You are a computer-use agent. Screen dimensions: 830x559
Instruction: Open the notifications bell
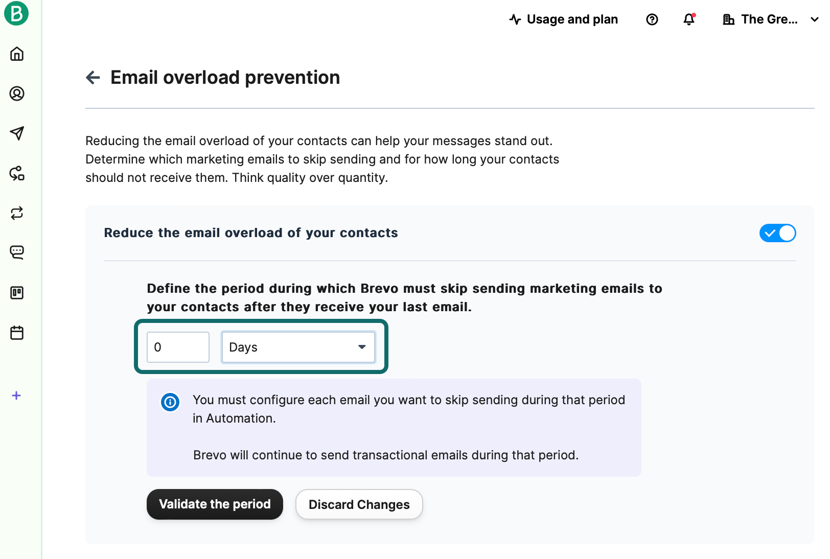(x=689, y=19)
